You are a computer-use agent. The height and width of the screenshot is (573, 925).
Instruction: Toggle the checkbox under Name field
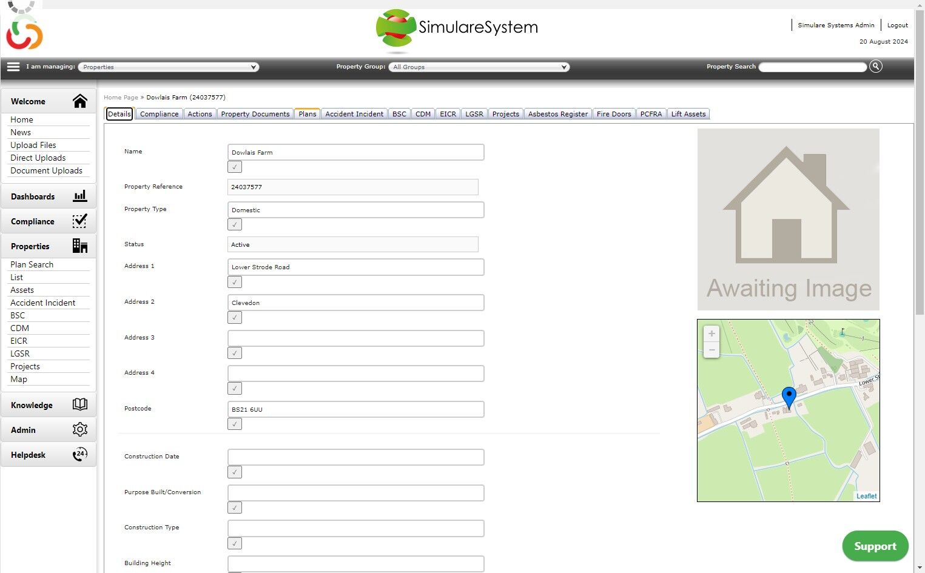[235, 167]
